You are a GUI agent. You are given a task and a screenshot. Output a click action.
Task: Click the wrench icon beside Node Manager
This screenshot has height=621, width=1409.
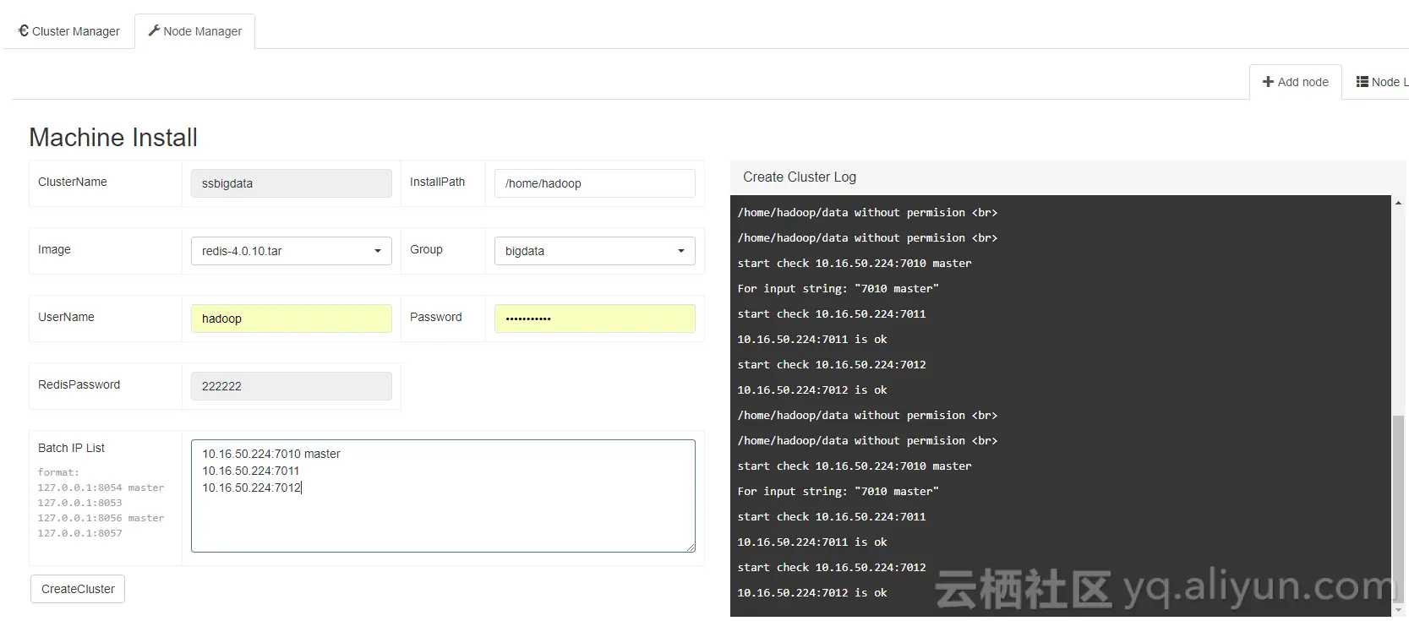(x=154, y=30)
